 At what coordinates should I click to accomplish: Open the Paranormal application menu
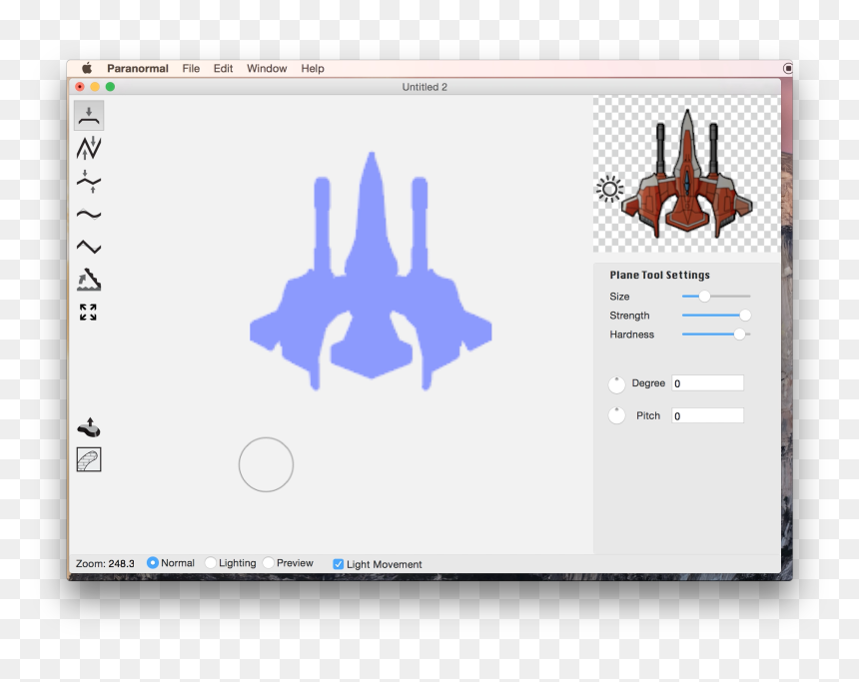138,69
